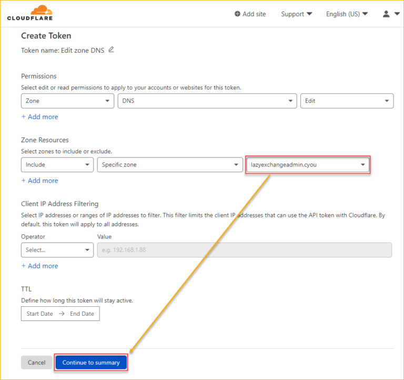Open the user account profile icon
This screenshot has width=404, height=380.
386,14
